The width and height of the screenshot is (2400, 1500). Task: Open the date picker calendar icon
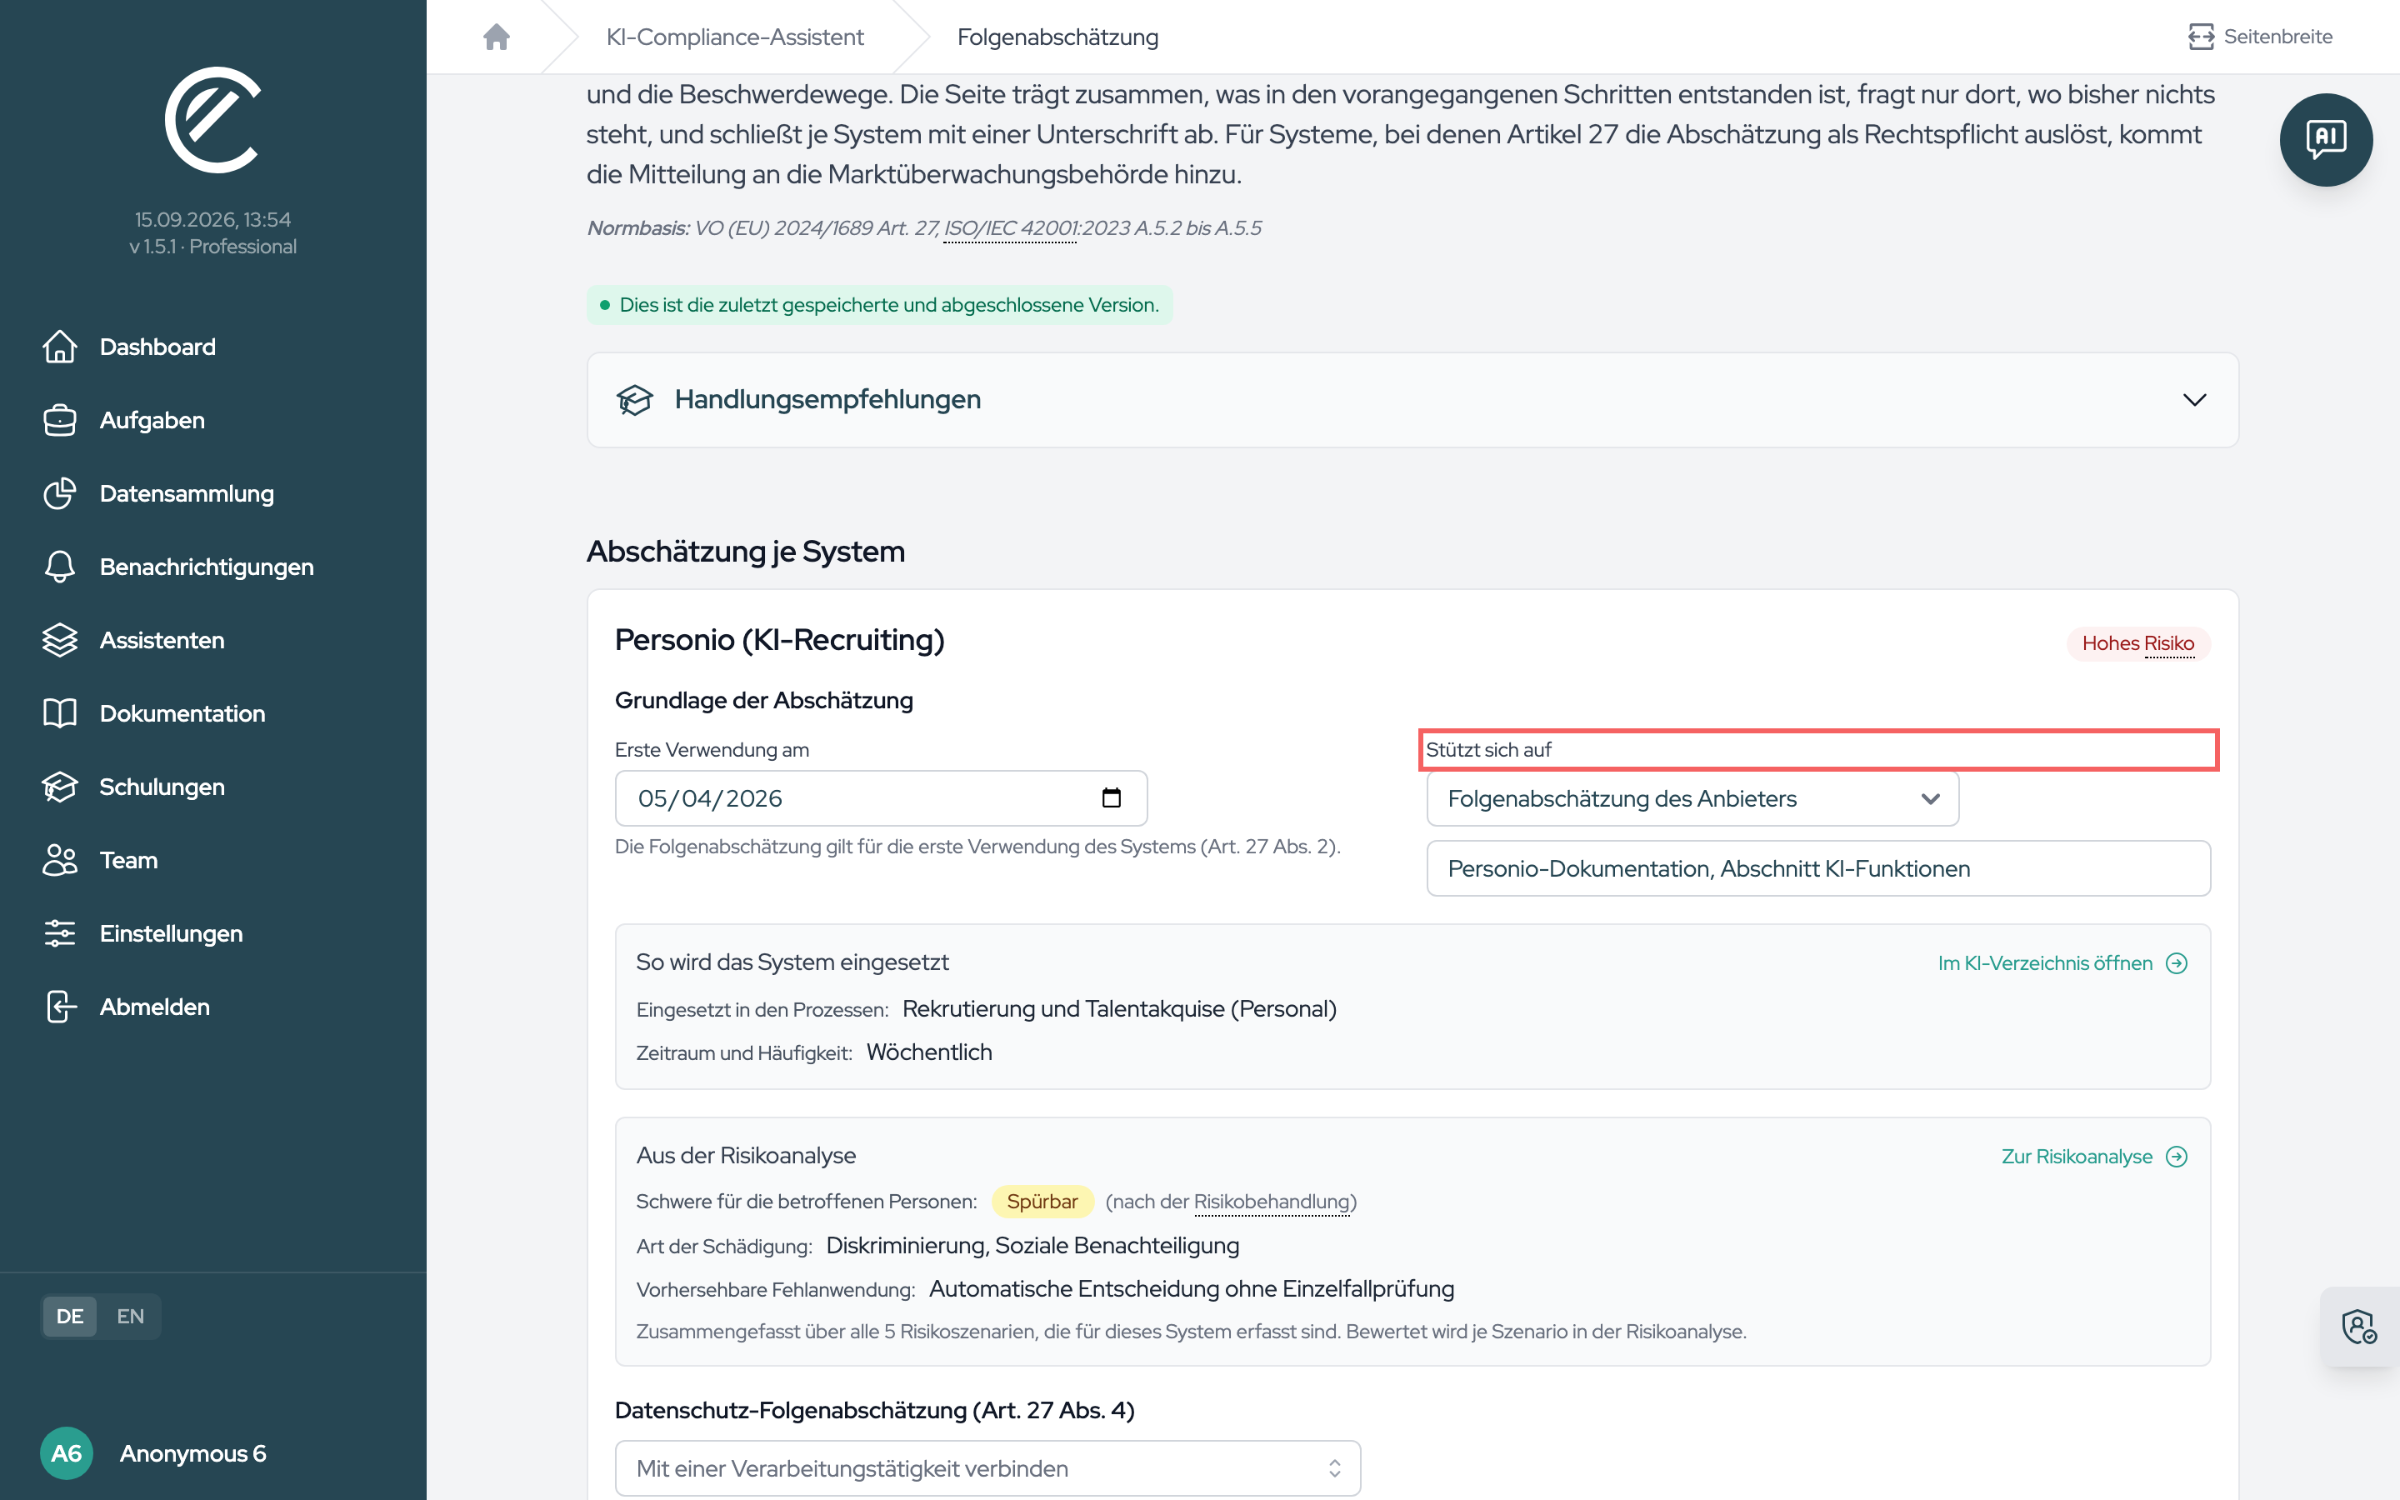pos(1111,798)
